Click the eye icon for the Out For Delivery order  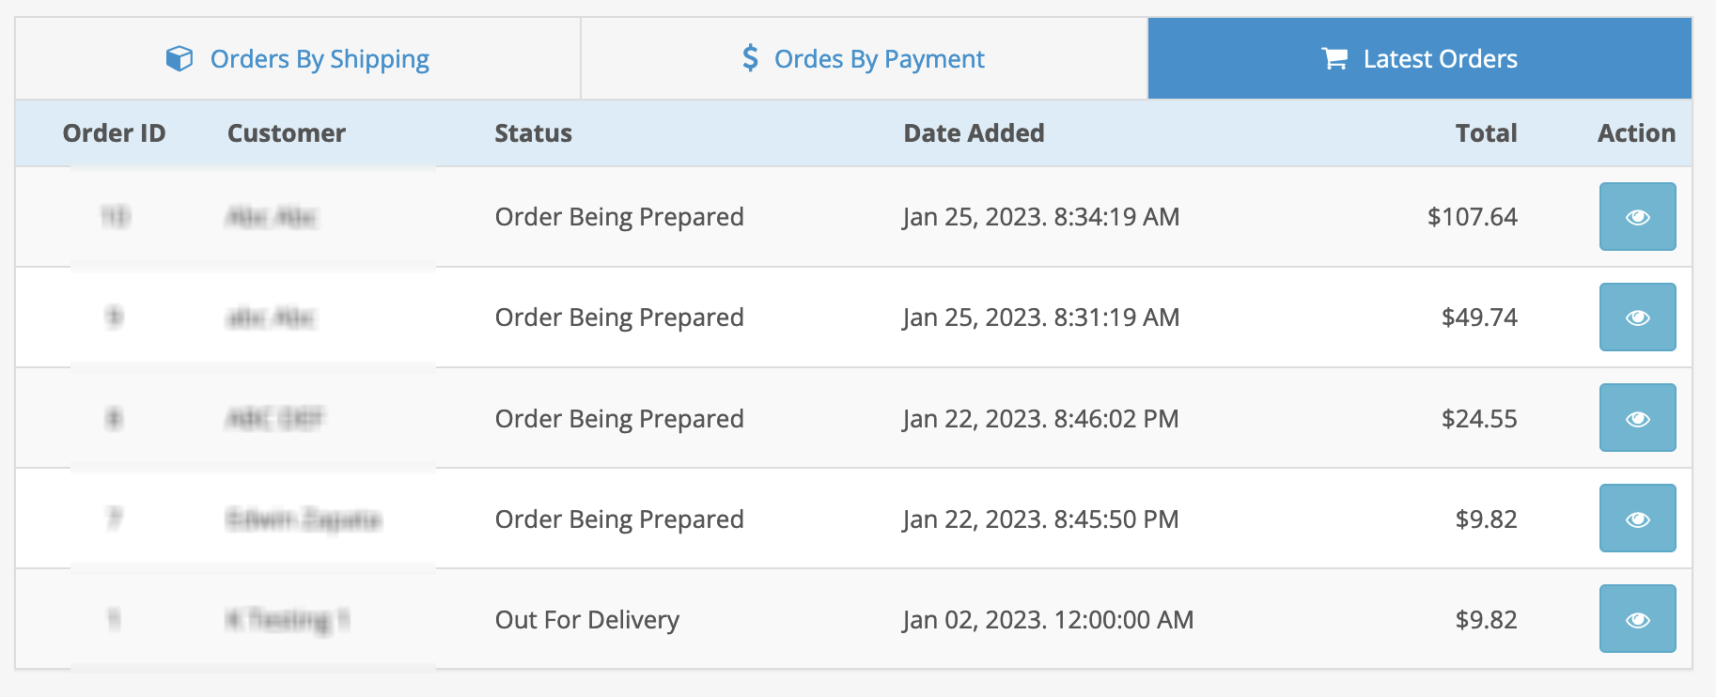point(1637,618)
